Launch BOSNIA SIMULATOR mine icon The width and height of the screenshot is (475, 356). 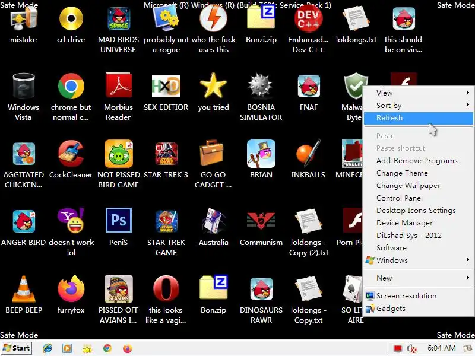261,85
